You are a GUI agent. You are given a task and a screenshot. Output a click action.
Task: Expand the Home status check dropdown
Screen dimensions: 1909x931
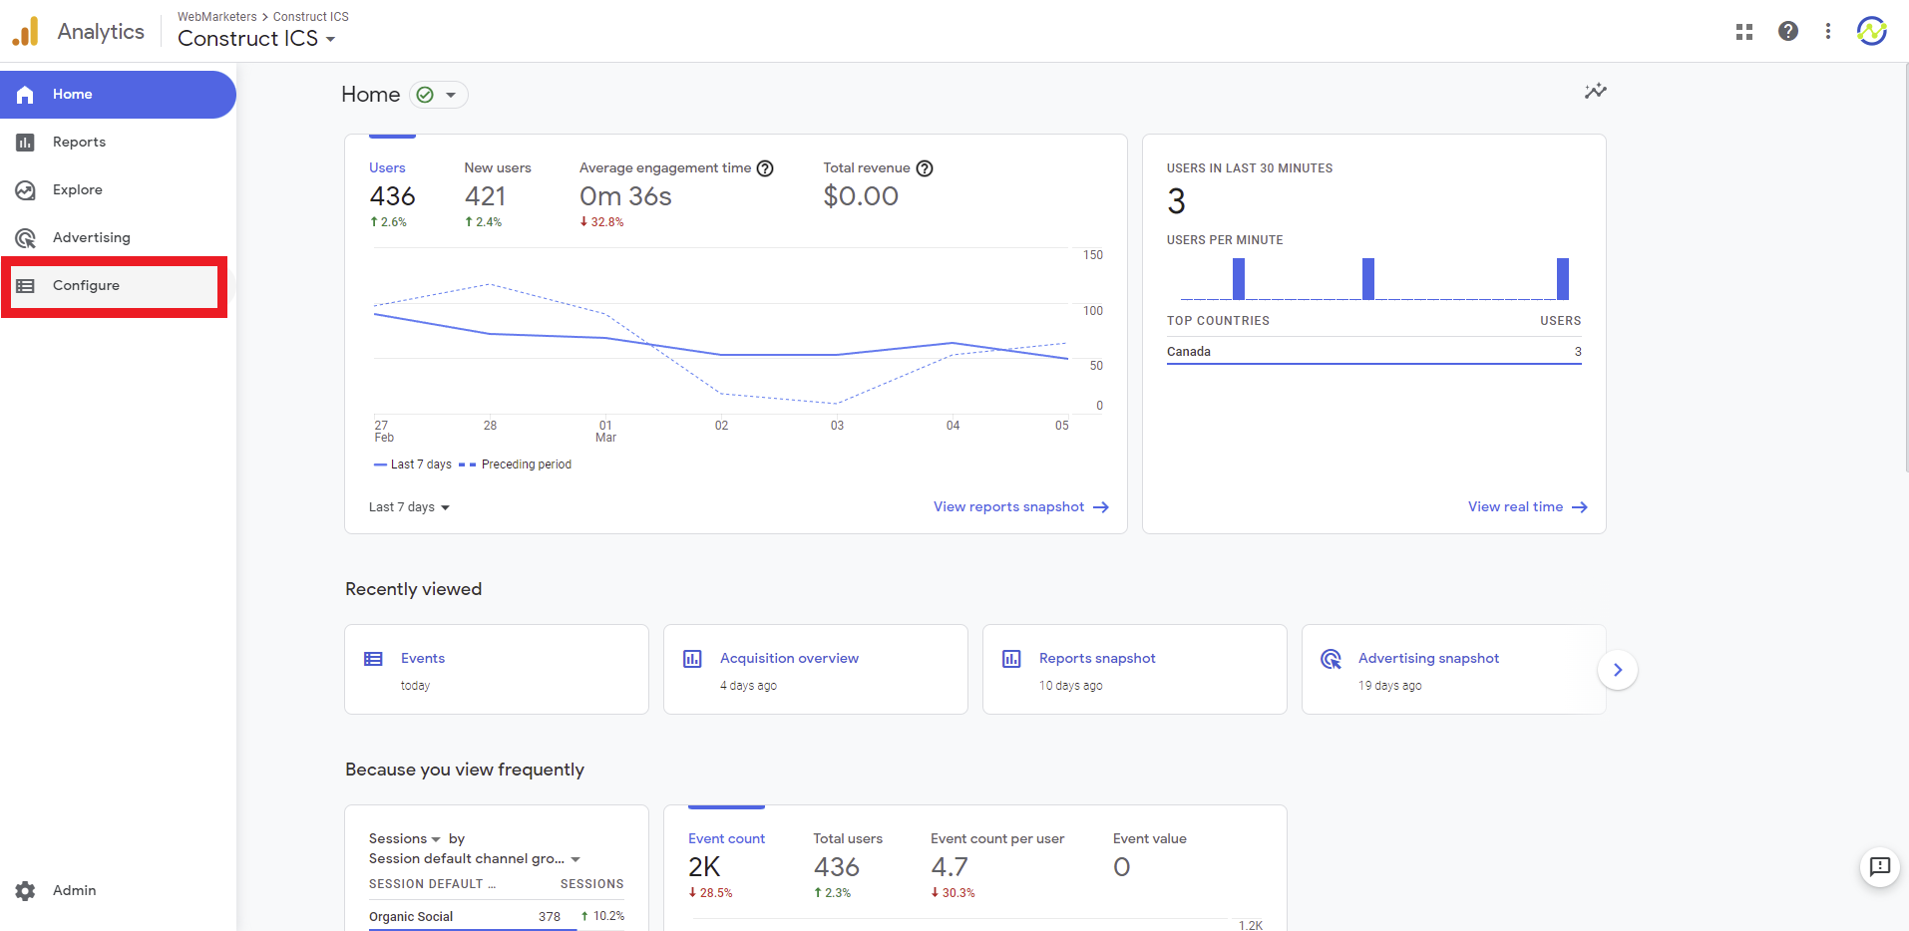(x=439, y=95)
